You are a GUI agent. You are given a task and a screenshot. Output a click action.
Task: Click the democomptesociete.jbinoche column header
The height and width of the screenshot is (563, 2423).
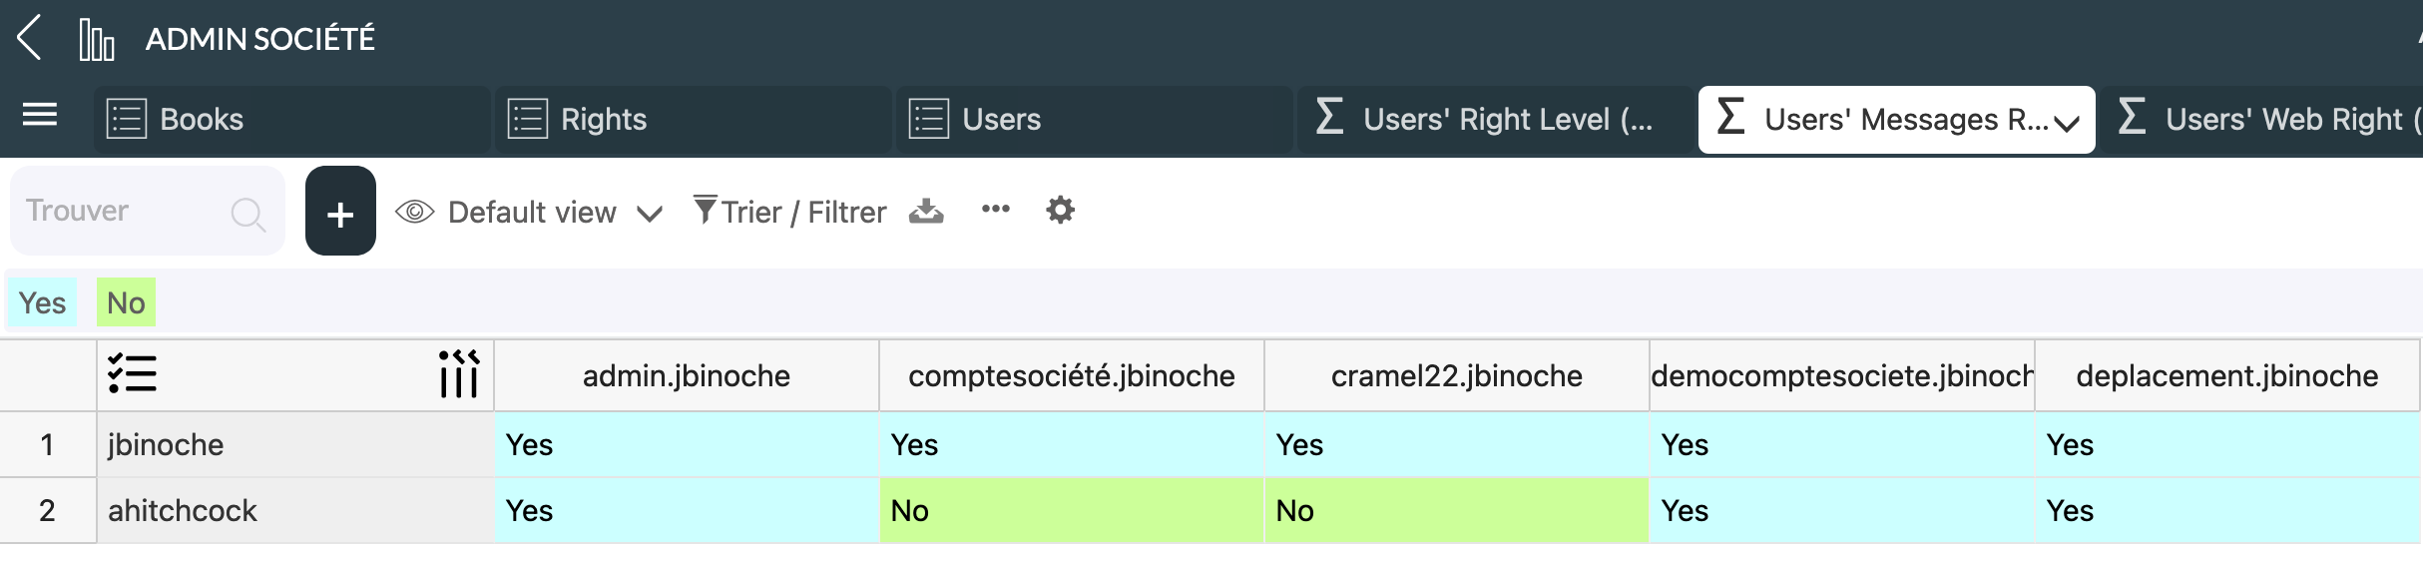1842,375
